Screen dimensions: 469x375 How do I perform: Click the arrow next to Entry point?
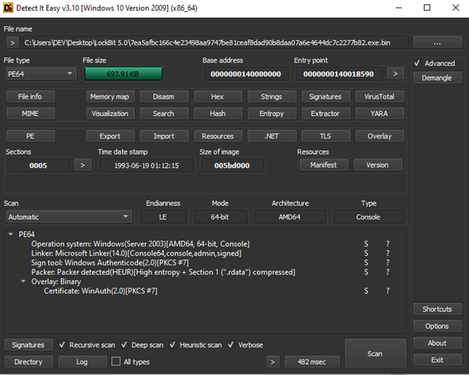point(396,74)
